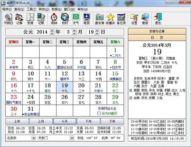Open the 数据(K) menu

57,9
